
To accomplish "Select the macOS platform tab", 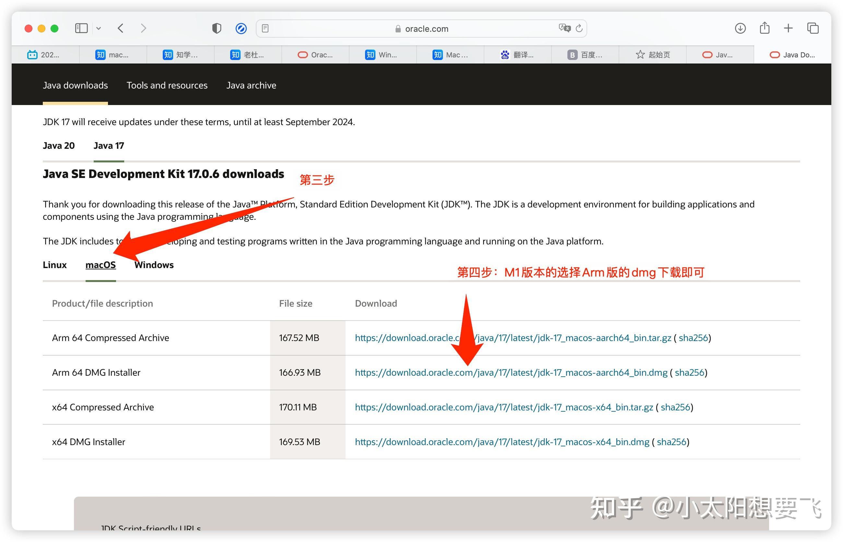I will pyautogui.click(x=101, y=265).
